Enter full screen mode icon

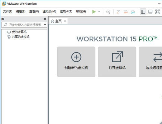[158, 12]
